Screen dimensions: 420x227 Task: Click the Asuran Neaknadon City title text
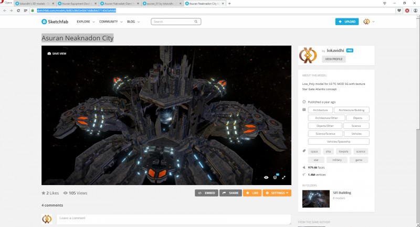[x=77, y=38]
